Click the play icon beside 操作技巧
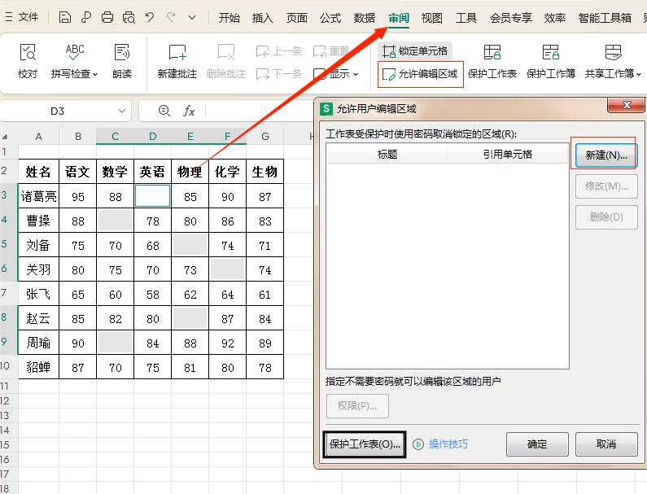Screen dimensions: 647x494 tap(418, 444)
